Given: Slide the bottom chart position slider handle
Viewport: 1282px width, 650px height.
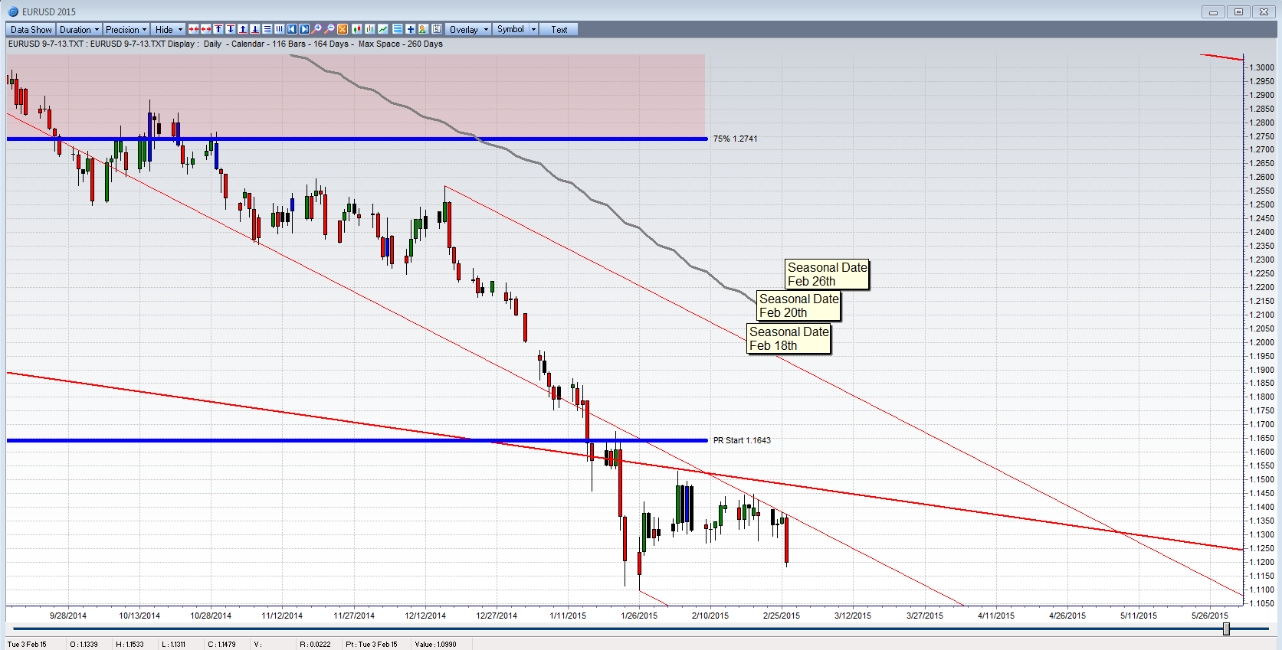Looking at the screenshot, I should click(x=1226, y=629).
